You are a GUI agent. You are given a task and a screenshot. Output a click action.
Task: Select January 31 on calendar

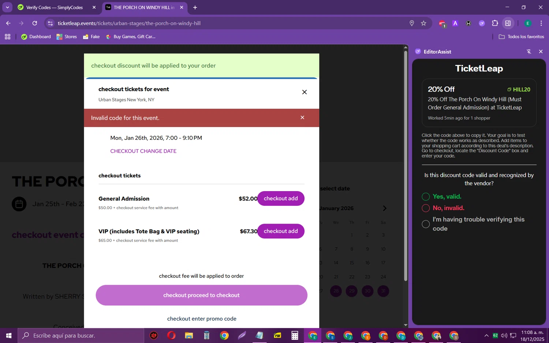(383, 291)
